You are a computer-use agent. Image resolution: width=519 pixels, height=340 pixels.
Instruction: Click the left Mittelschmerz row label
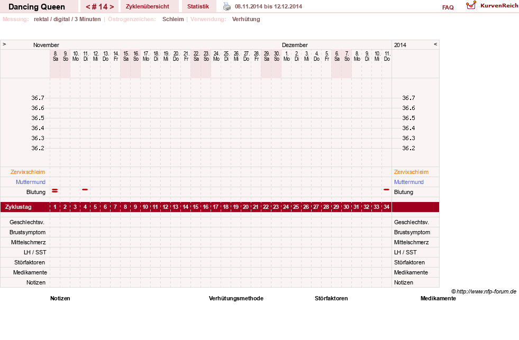(x=29, y=242)
